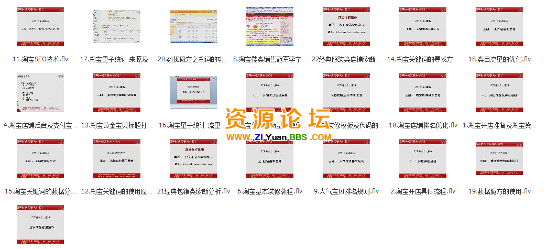
Task: Select thumbnail of 14.淘宝关键词的寻找方 video
Action: [x=423, y=26]
